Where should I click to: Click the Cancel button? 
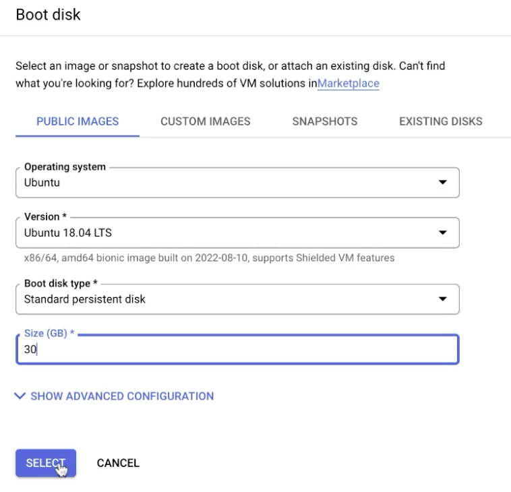click(x=118, y=463)
